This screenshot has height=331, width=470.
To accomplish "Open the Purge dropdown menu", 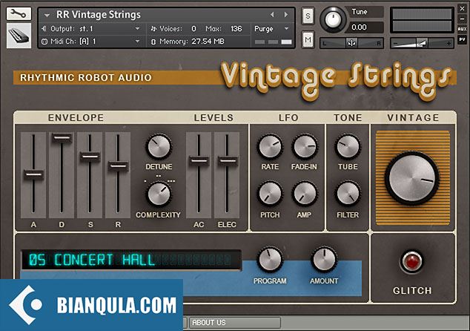I will [x=272, y=29].
